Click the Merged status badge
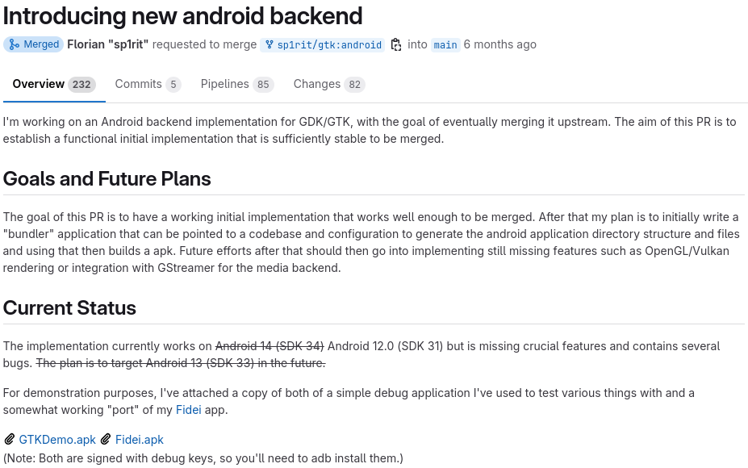The width and height of the screenshot is (748, 468). (x=33, y=44)
